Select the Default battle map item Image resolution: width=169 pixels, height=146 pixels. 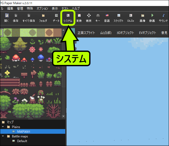point(22,141)
